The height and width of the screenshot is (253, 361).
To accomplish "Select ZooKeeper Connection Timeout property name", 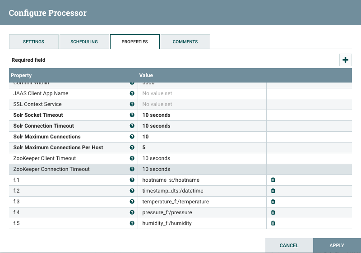I will tap(51, 169).
